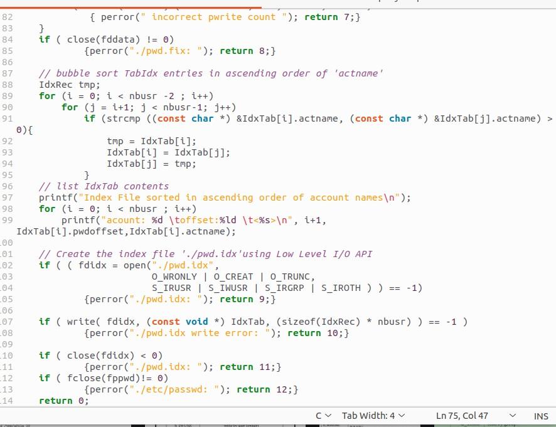Toggle INS to switch to overwrite mode
556x427 pixels.
click(540, 416)
